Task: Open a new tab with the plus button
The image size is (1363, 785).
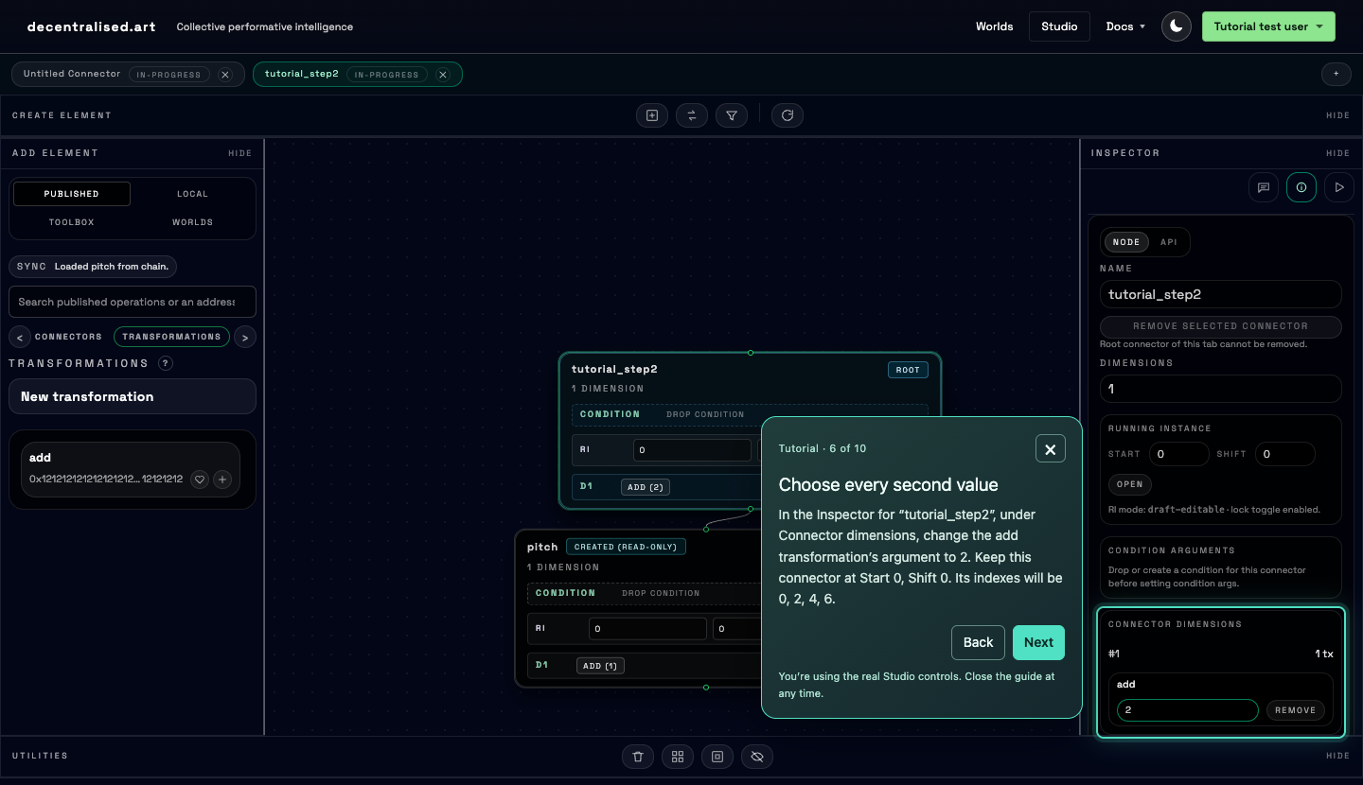Action: tap(1336, 74)
